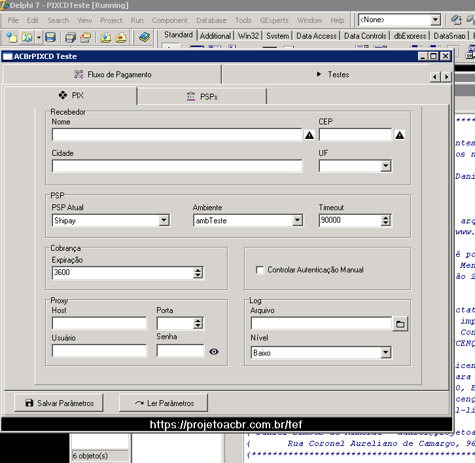Click the Nome input field
475x463 pixels.
[x=177, y=135]
